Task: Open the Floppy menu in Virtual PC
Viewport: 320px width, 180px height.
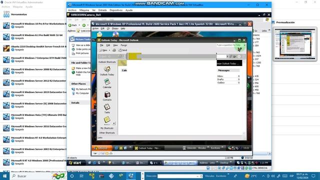Action: (x=115, y=28)
